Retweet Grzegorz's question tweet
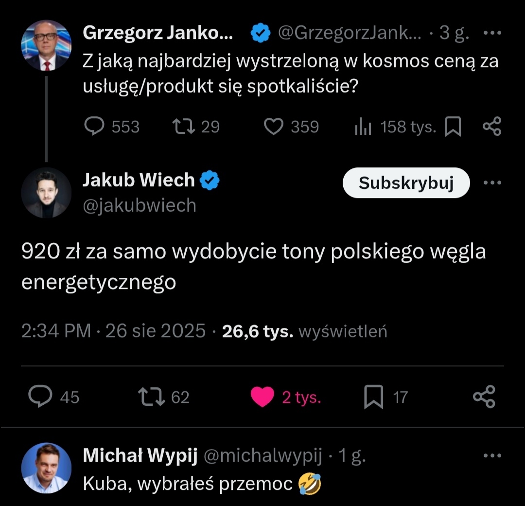This screenshot has width=525, height=506. point(184,126)
